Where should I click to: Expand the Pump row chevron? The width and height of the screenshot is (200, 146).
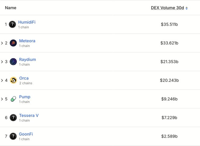[x=2, y=99]
